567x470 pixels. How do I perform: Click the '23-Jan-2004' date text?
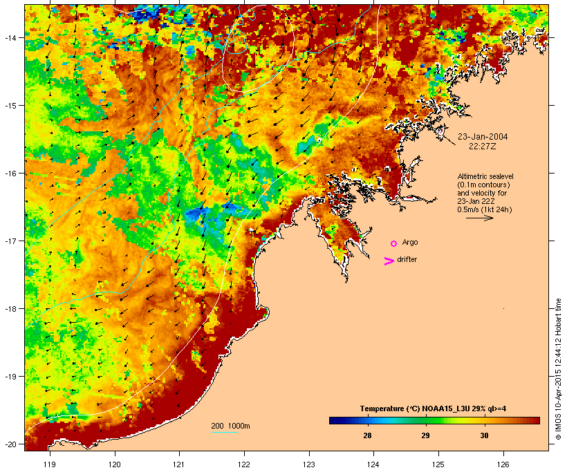(483, 137)
